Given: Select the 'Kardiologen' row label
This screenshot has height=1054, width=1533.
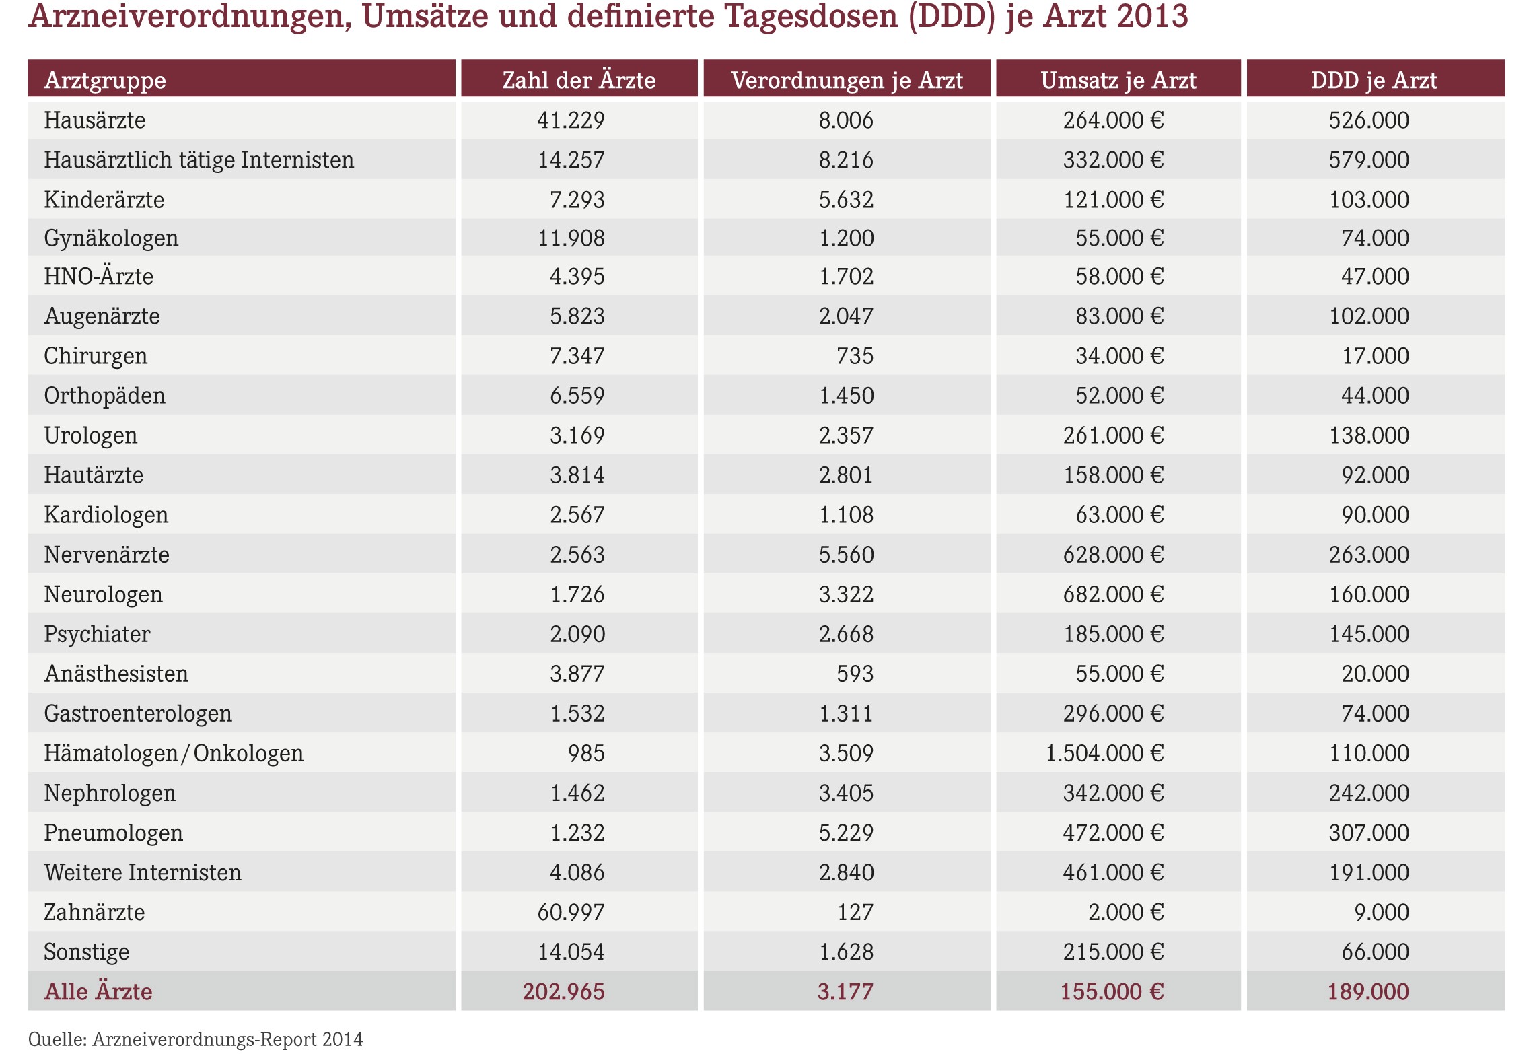Looking at the screenshot, I should pyautogui.click(x=106, y=515).
